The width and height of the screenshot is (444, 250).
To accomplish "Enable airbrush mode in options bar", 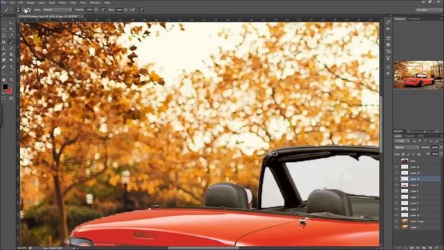I will click(133, 10).
